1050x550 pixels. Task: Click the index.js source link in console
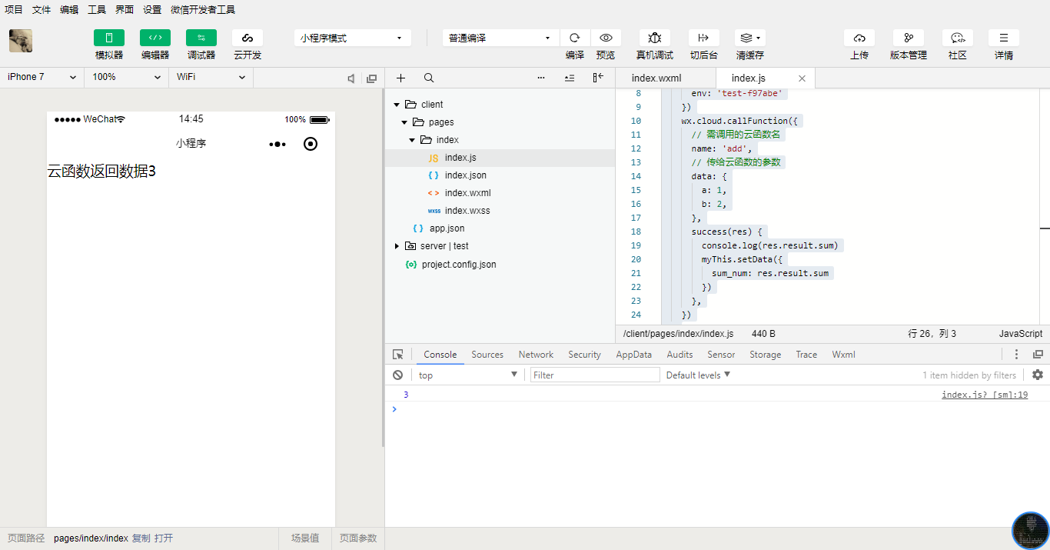[x=984, y=395]
